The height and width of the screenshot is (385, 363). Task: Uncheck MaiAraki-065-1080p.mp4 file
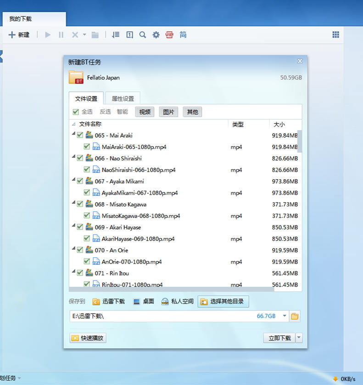click(87, 147)
